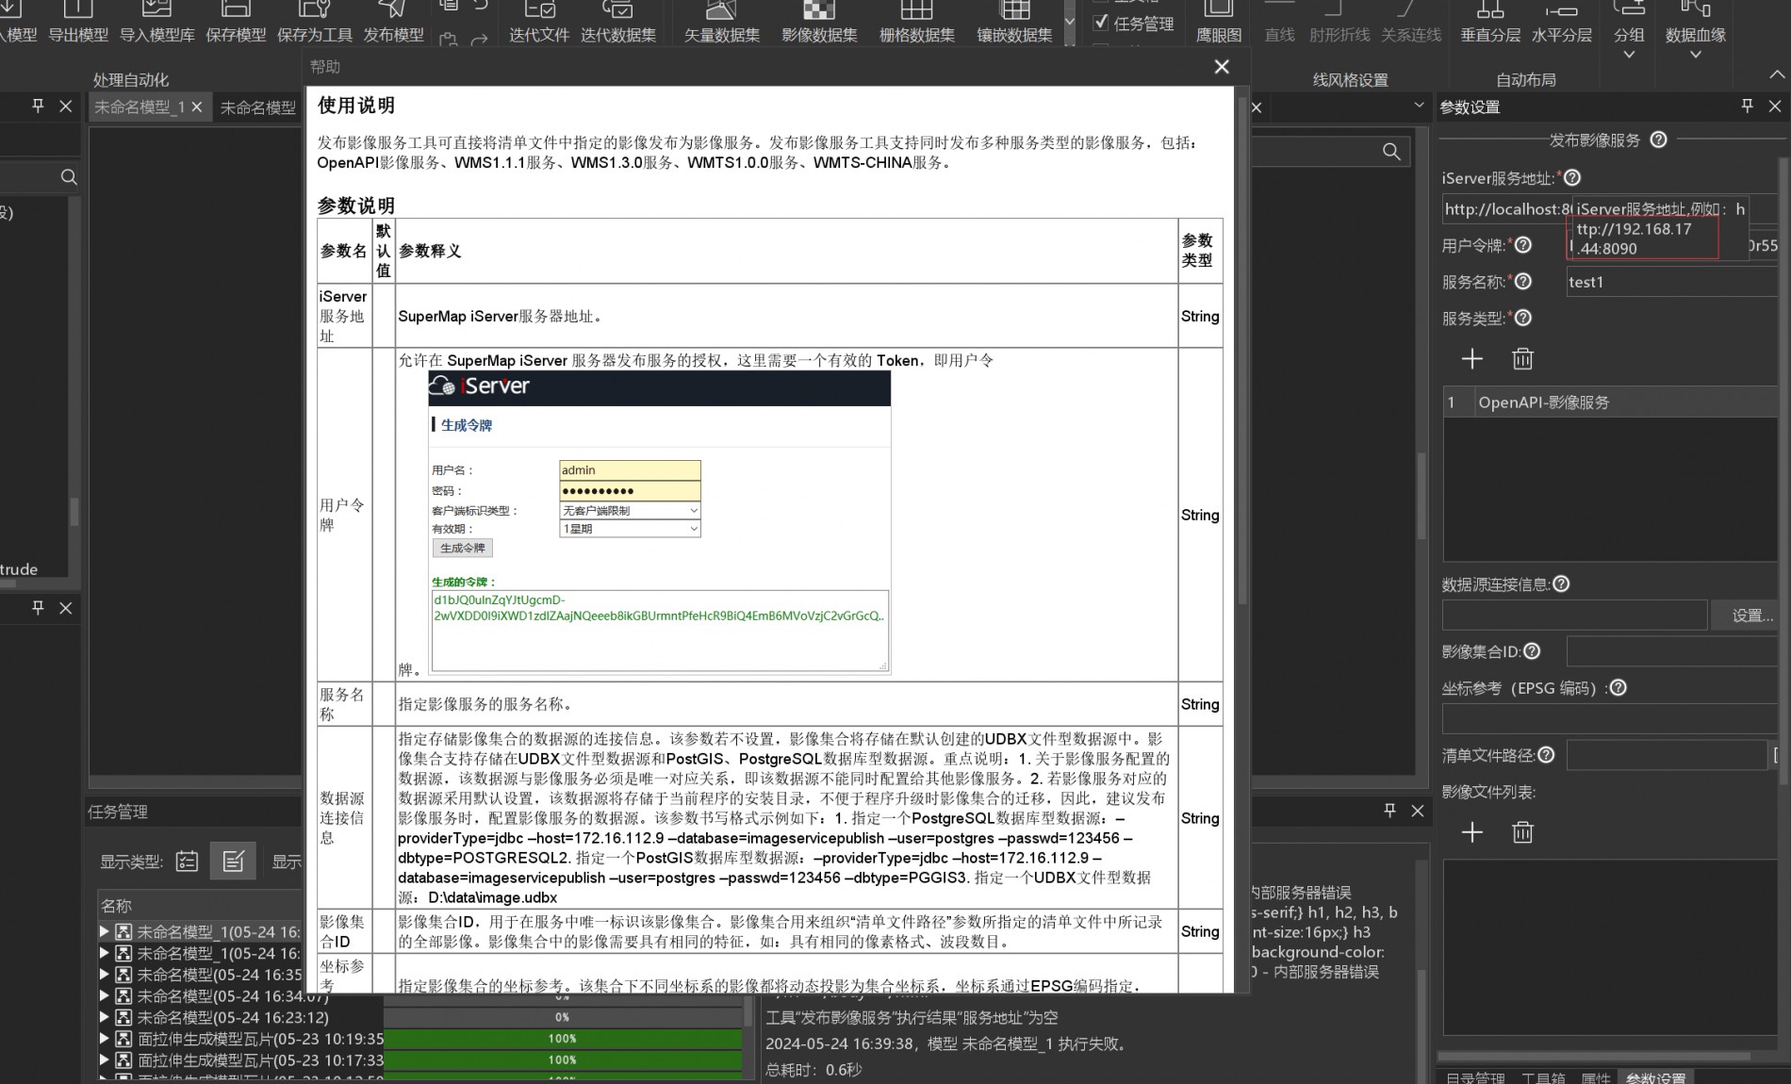Click the help dialog vertical scrollbar
This screenshot has width=1791, height=1084.
point(1241,349)
